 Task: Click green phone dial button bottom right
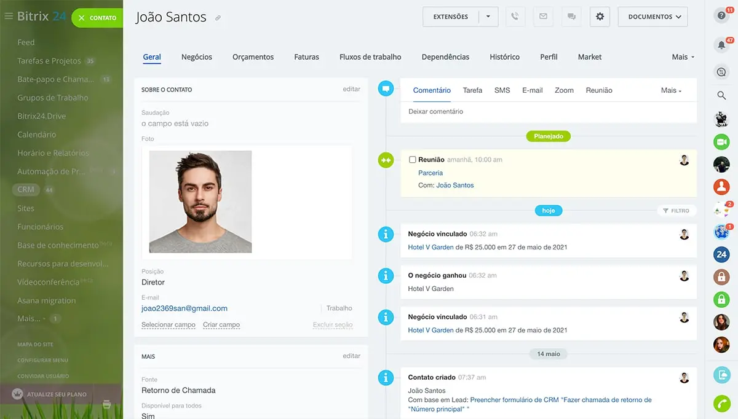721,404
